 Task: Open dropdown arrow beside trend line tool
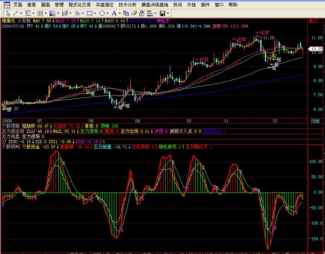[21, 13]
